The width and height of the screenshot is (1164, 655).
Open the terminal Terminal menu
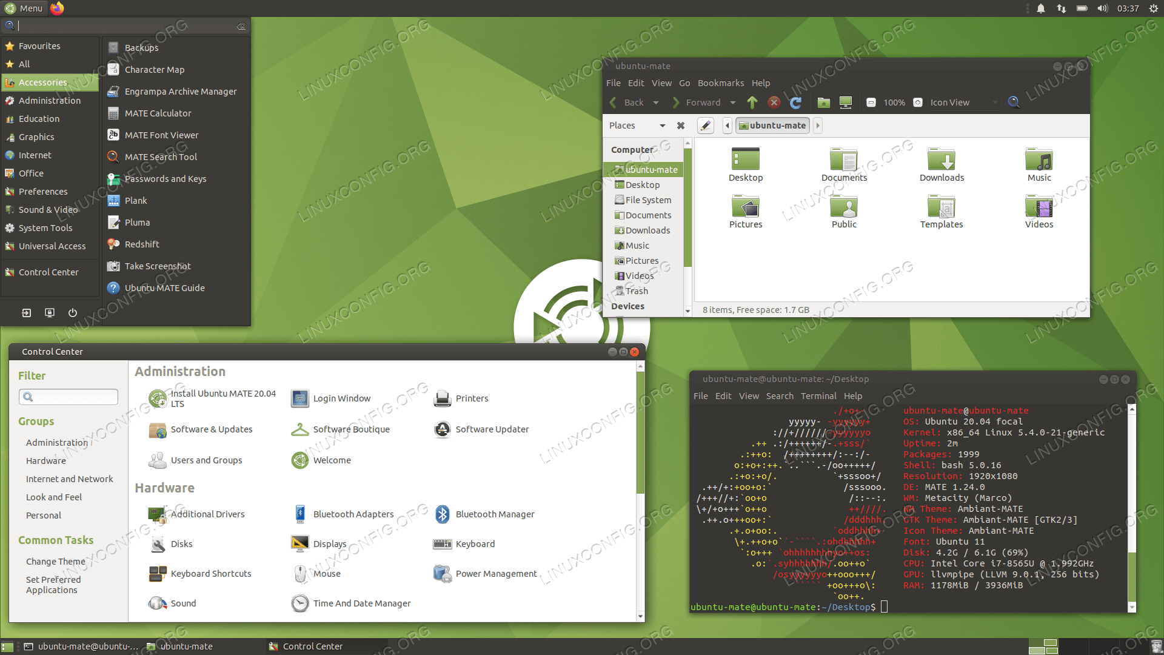point(818,396)
